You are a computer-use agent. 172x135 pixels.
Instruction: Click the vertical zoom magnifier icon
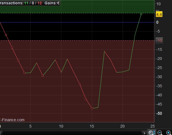[x=152, y=133]
